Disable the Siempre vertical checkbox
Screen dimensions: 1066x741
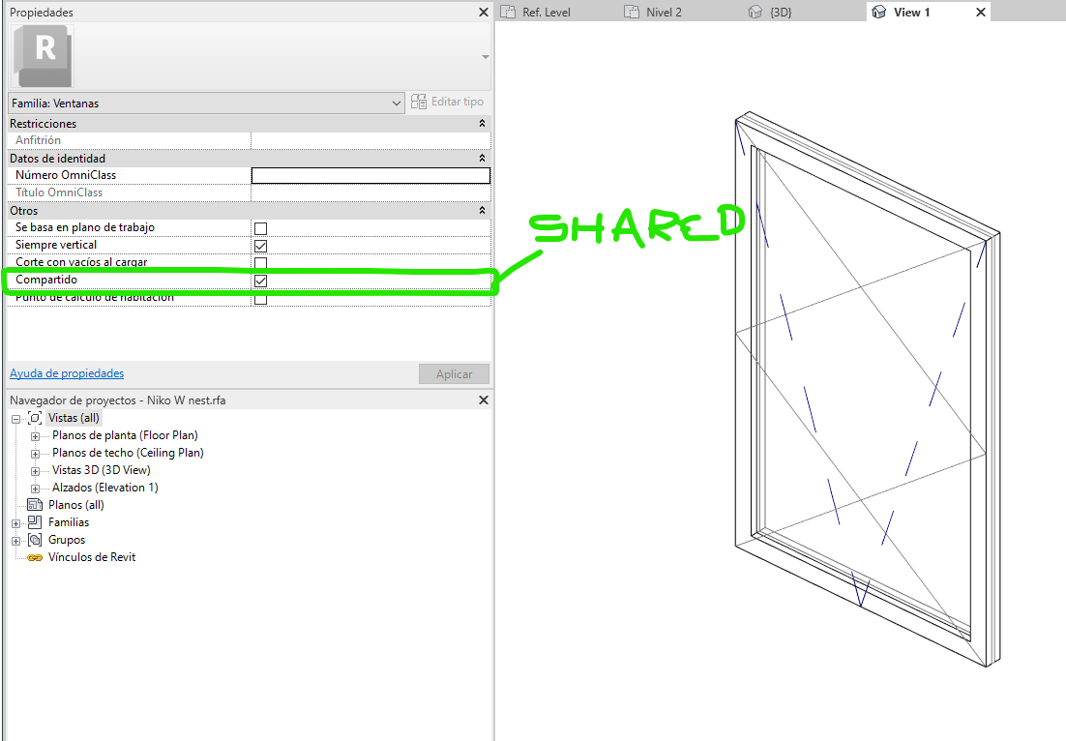[x=259, y=246]
